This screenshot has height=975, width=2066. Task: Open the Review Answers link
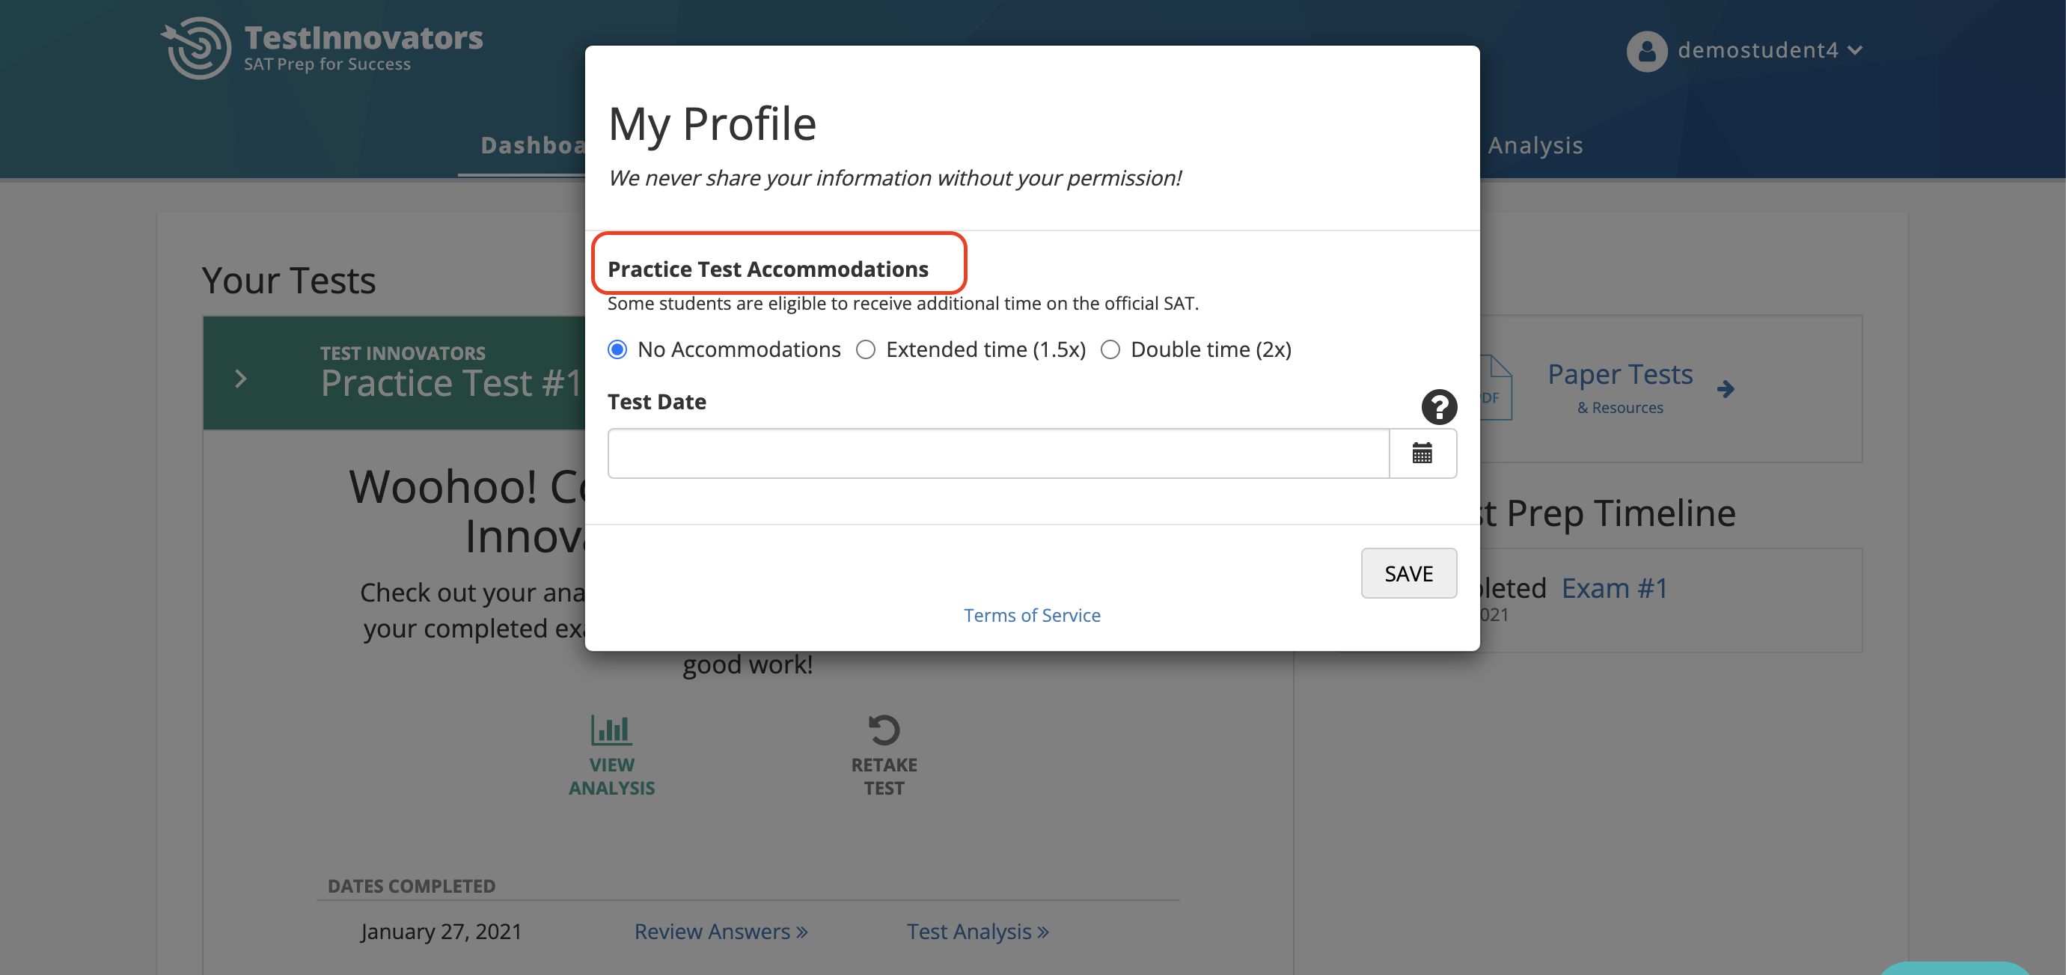[x=720, y=932]
